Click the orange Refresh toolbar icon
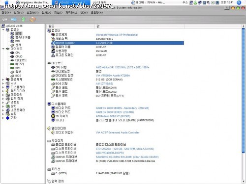Image resolution: width=246 pixels, height=184 pixels. (32, 20)
